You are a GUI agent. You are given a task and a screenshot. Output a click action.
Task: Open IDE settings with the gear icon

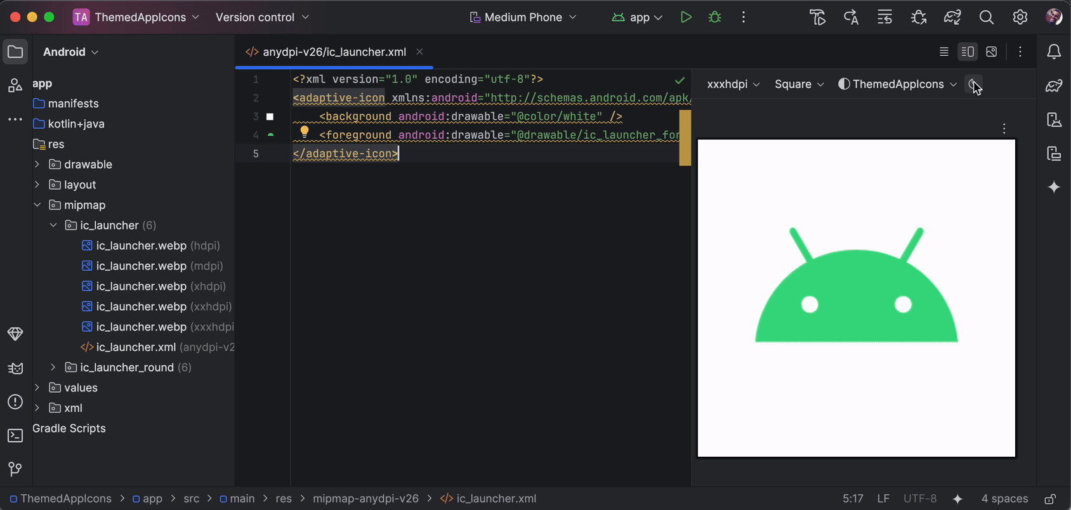(x=1020, y=17)
